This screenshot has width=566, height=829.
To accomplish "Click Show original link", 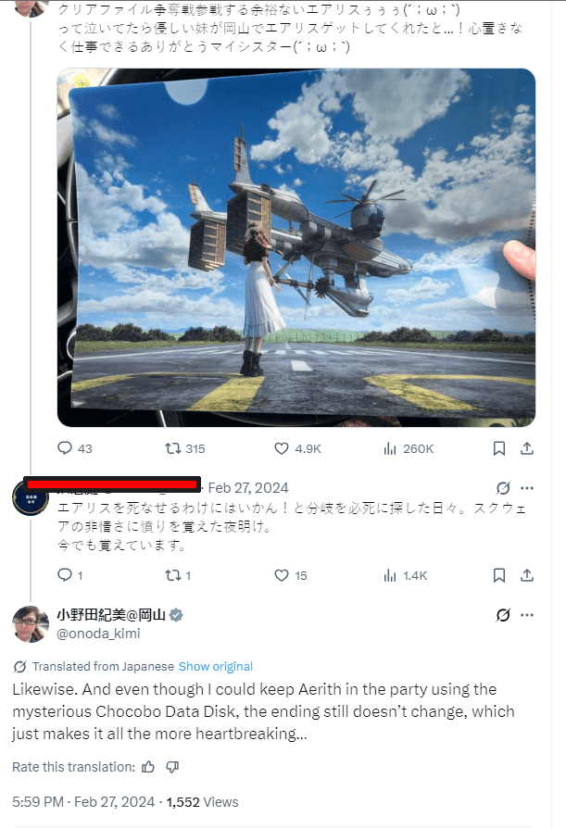I will (x=216, y=666).
